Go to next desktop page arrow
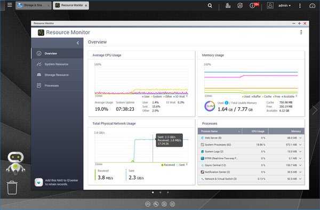 click(315, 110)
